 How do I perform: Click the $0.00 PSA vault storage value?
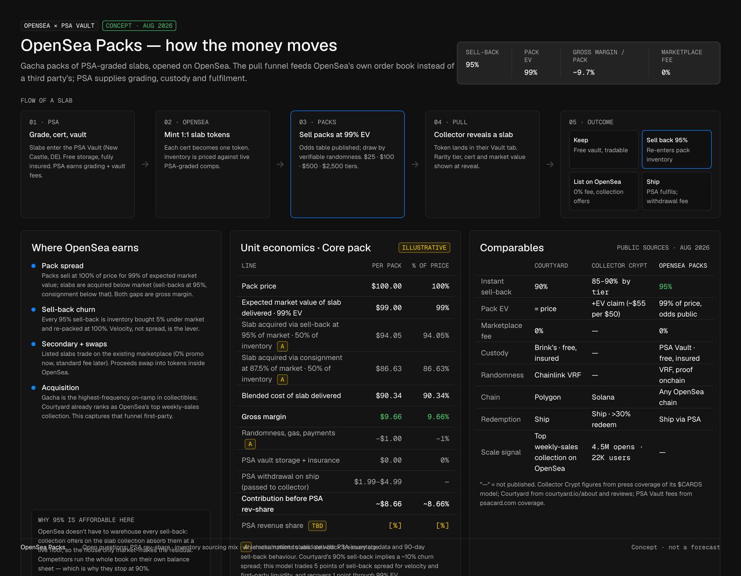click(391, 461)
